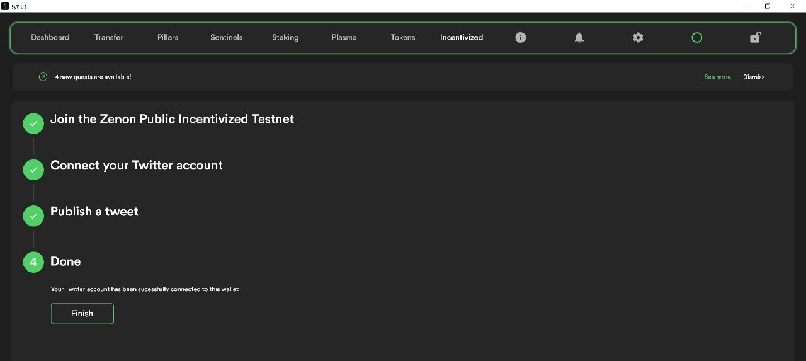Viewport: 806px width, 361px height.
Task: Go to the Pillars tab
Action: pyautogui.click(x=168, y=38)
